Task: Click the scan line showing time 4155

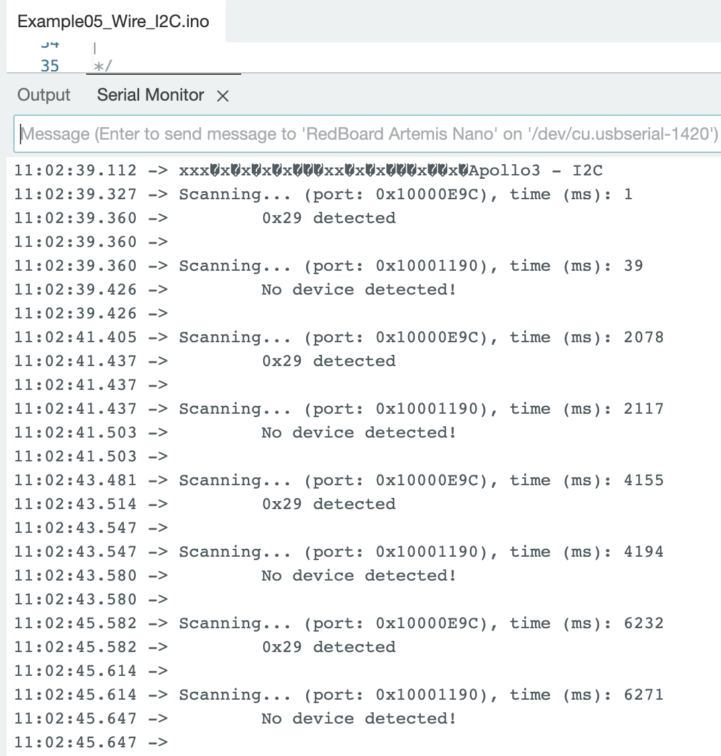Action: pyautogui.click(x=420, y=481)
